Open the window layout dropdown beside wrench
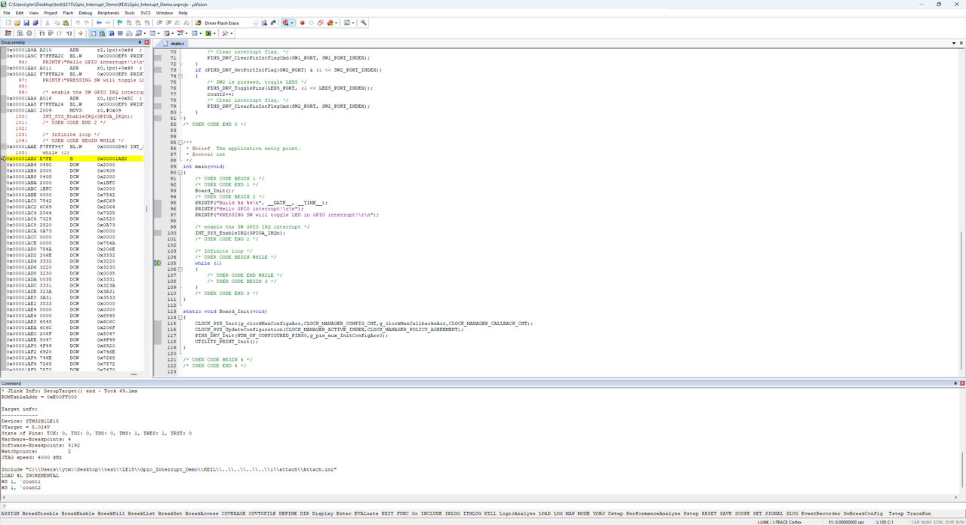The image size is (966, 525). tap(353, 23)
